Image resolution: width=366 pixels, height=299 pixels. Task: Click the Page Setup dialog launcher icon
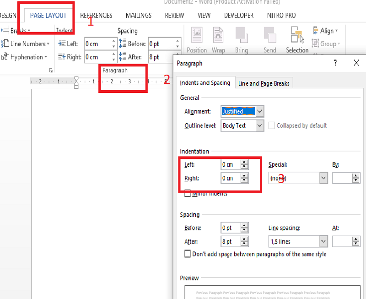(51, 71)
